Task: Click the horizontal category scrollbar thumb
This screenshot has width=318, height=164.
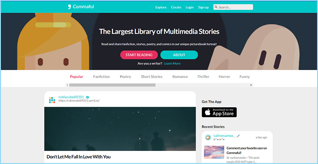Action: click(112, 85)
